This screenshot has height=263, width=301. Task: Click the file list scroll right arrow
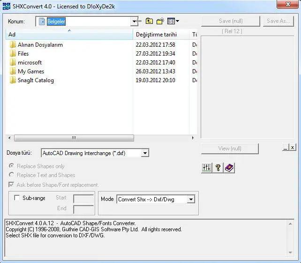point(193,138)
